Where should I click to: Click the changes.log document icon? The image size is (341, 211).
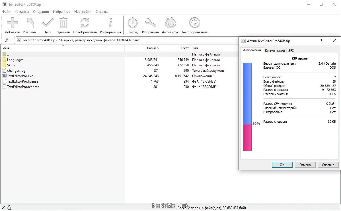[x=4, y=71]
